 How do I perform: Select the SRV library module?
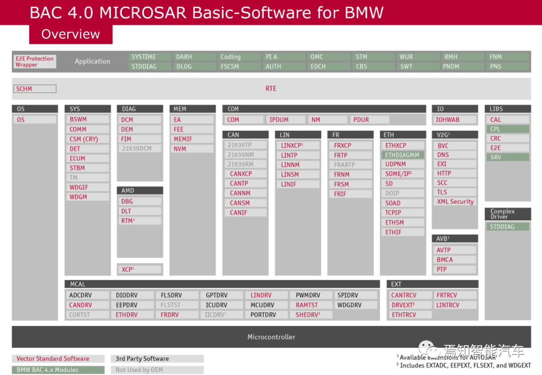pyautogui.click(x=508, y=157)
